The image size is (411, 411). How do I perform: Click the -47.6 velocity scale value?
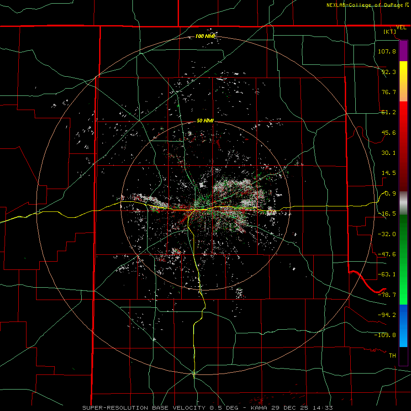click(387, 254)
